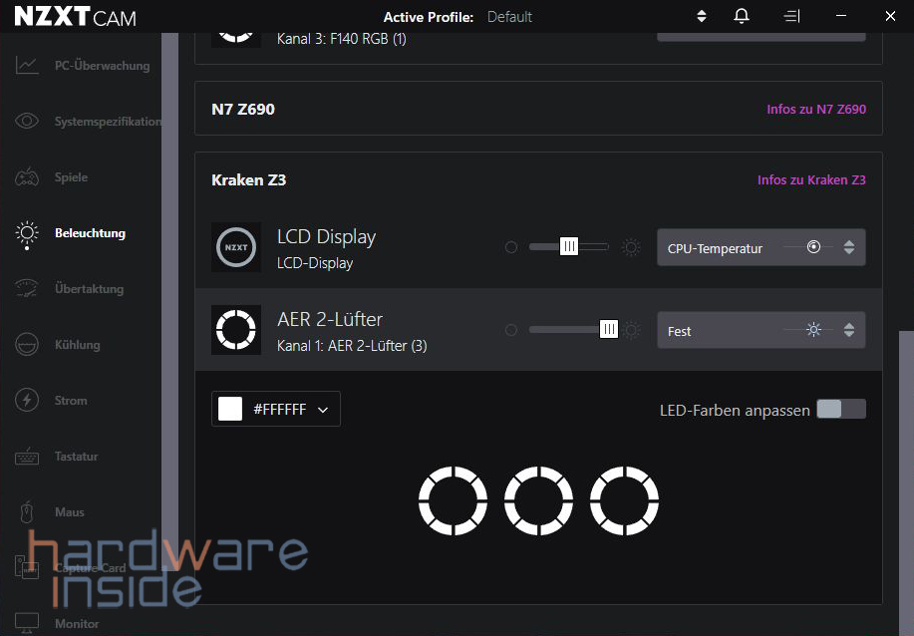This screenshot has height=636, width=914.
Task: Minimize the NZXT CAM window
Action: click(841, 16)
